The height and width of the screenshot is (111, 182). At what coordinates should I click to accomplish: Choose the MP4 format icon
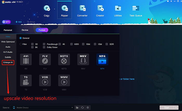[102, 59]
